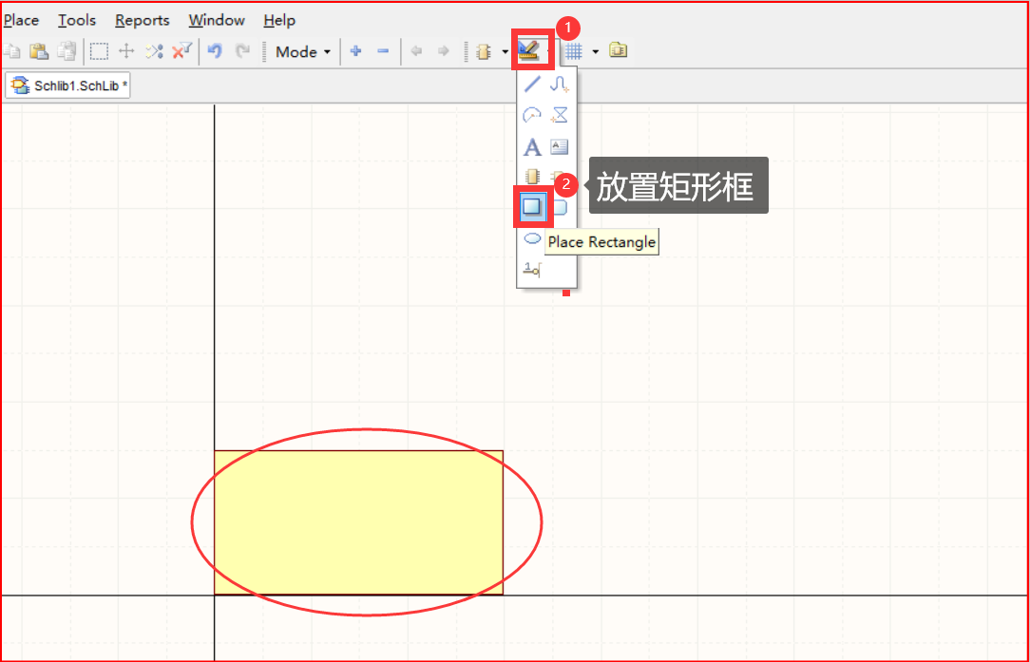The width and height of the screenshot is (1030, 662).
Task: Switch to the Schlib1.SchLib document tab
Action: [67, 85]
